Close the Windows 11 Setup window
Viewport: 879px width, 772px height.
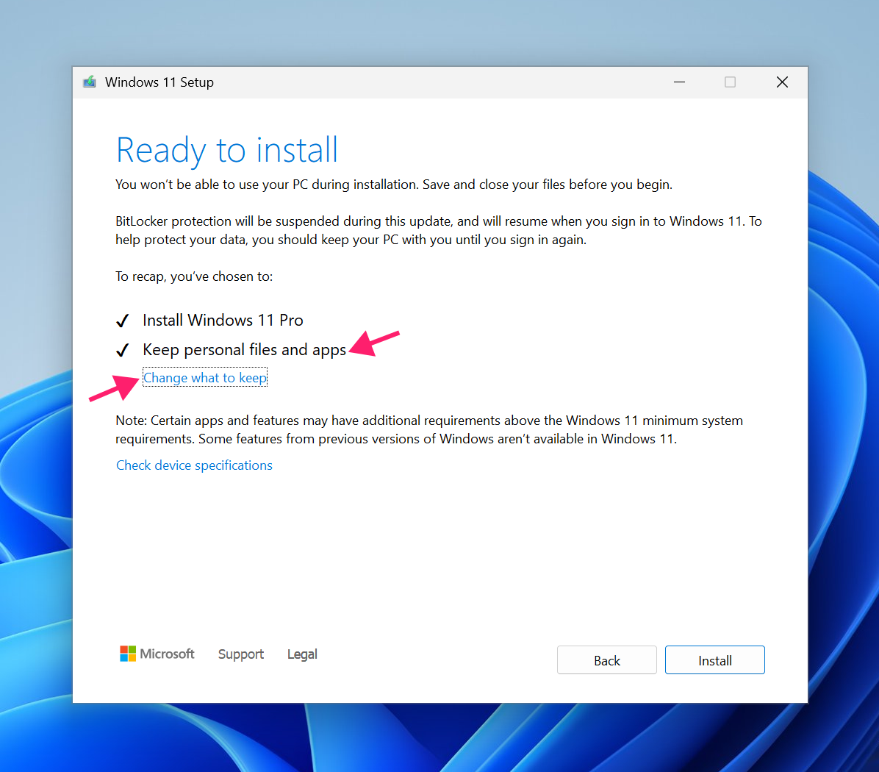(x=782, y=82)
